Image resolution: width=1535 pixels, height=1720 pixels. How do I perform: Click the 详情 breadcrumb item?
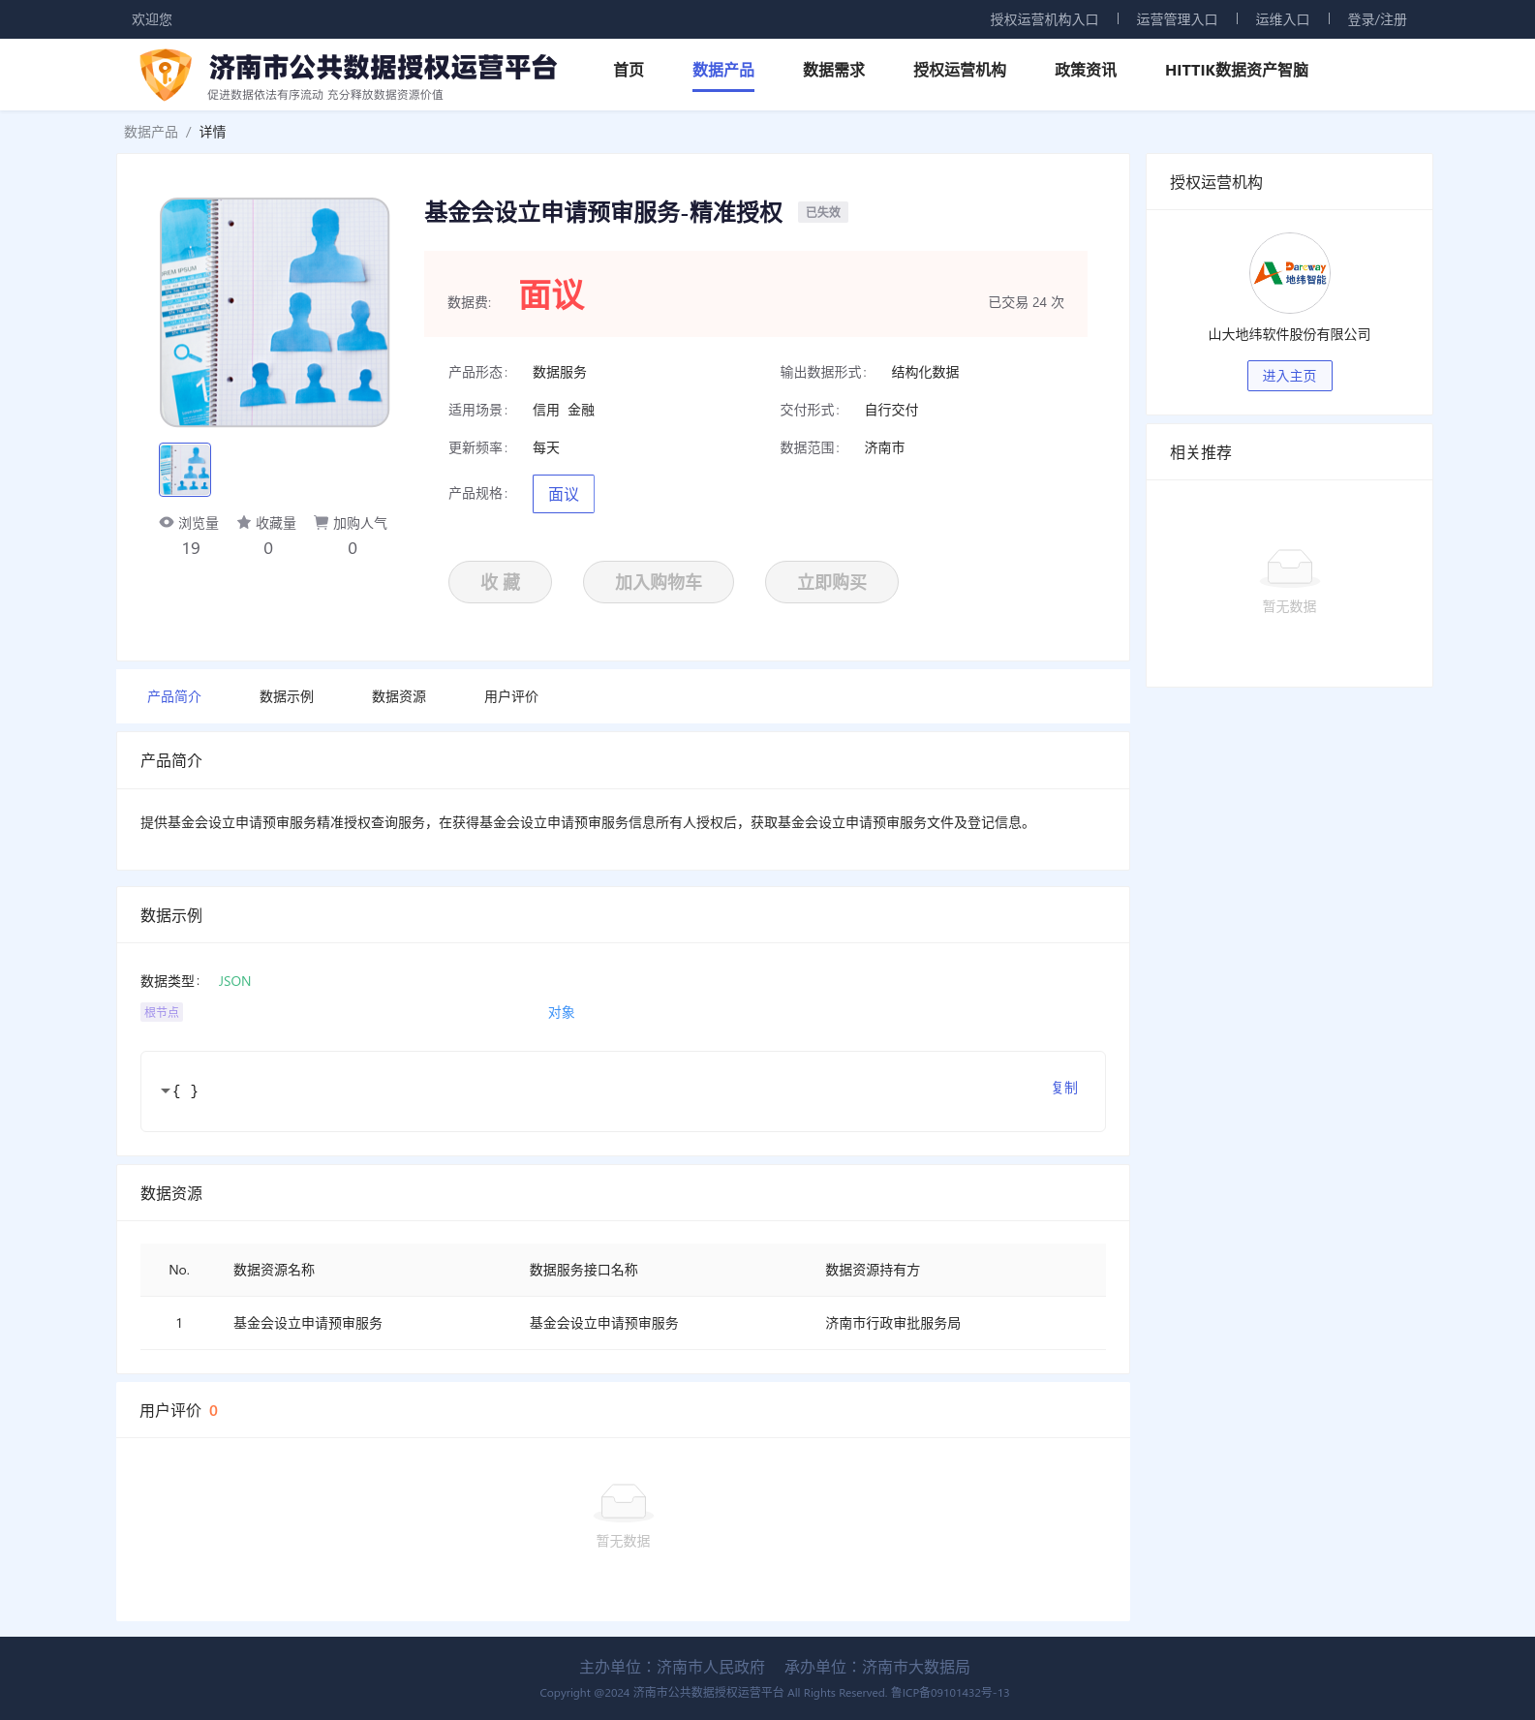coord(212,132)
